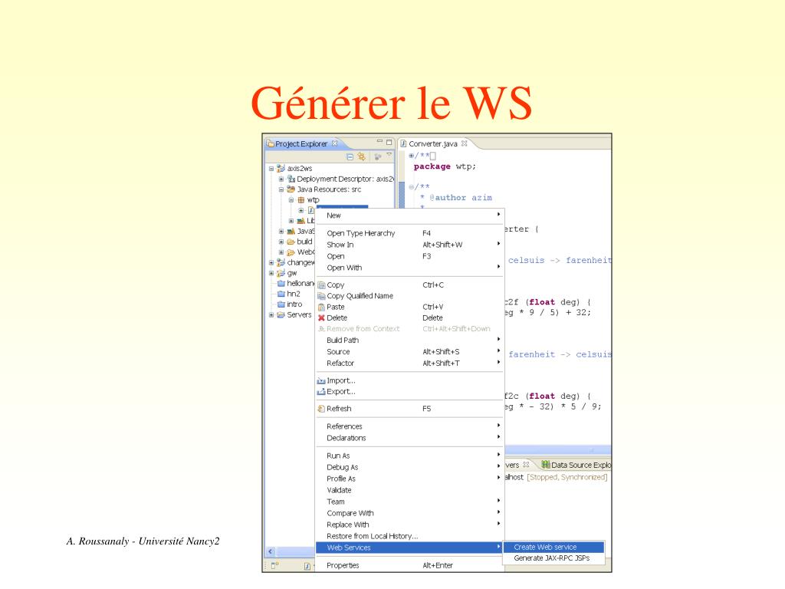The height and width of the screenshot is (589, 785).
Task: Choose Restore from Local History
Action: (409, 536)
